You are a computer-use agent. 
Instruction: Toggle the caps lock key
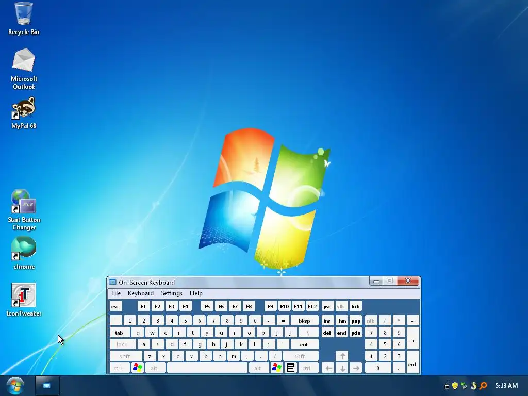123,344
